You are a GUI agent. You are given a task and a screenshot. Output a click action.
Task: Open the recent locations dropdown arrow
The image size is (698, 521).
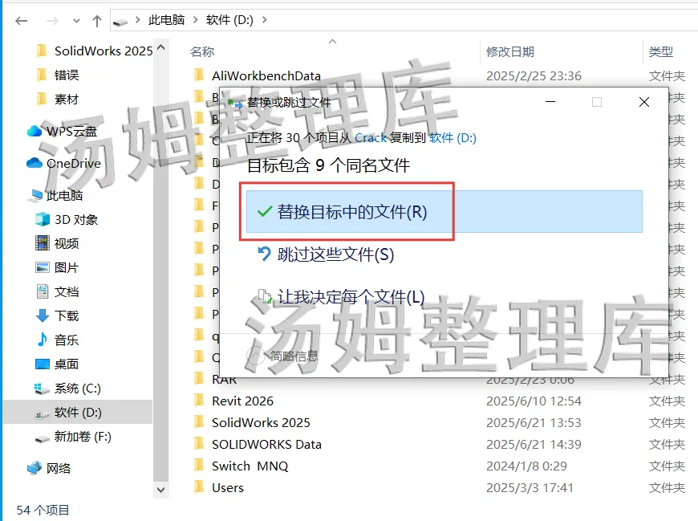pos(76,21)
